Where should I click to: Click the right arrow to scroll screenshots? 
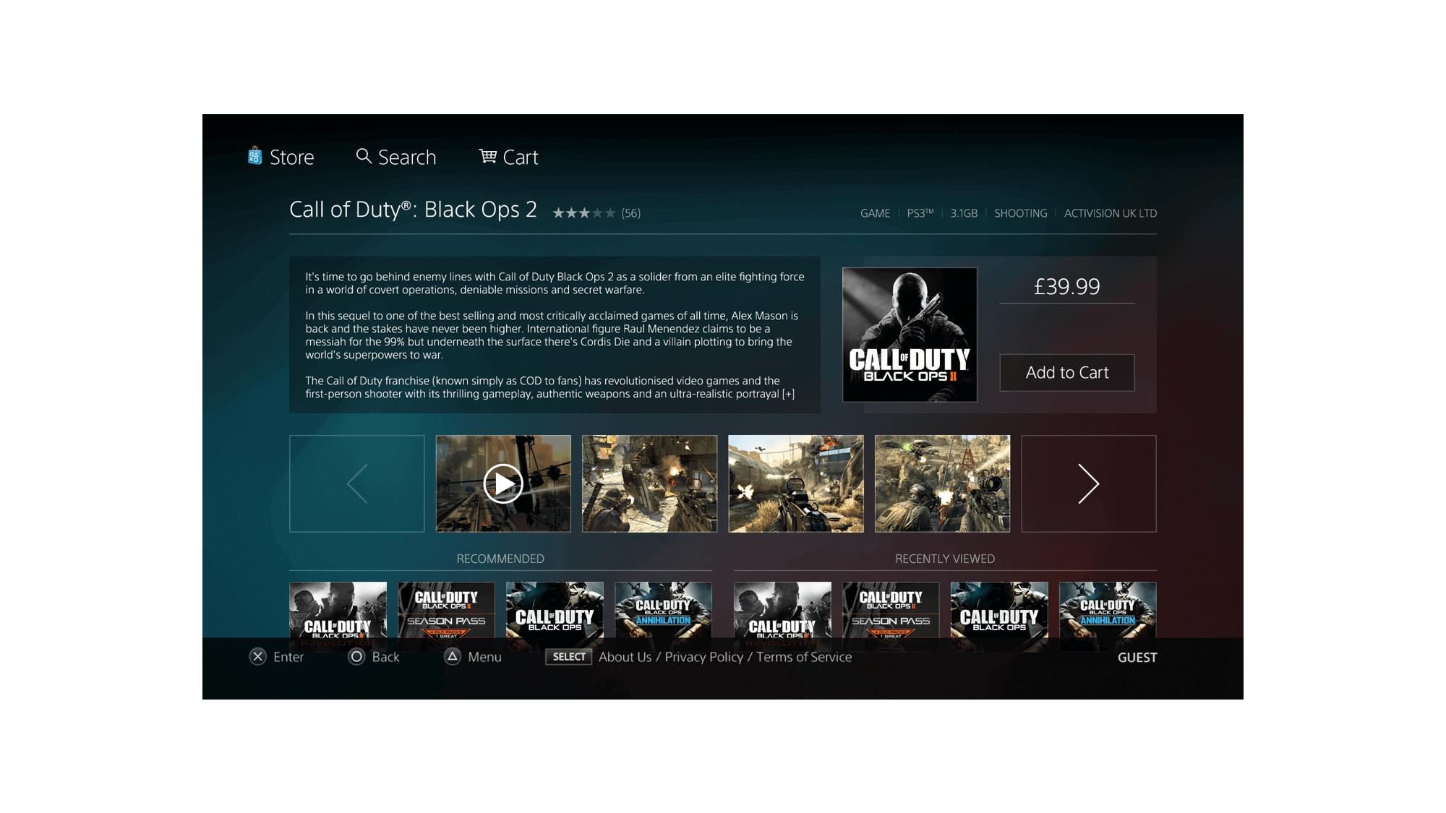1088,483
